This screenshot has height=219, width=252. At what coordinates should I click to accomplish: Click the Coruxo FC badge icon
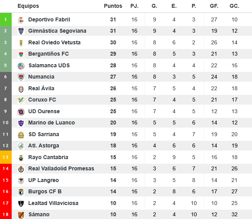[x=21, y=100]
